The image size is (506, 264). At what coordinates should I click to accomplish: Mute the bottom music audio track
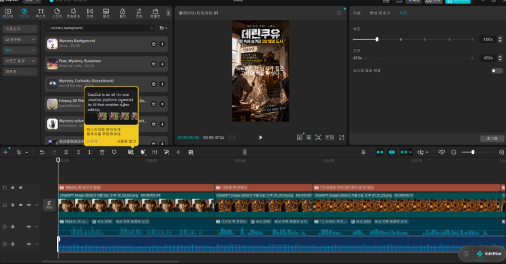pyautogui.click(x=29, y=244)
